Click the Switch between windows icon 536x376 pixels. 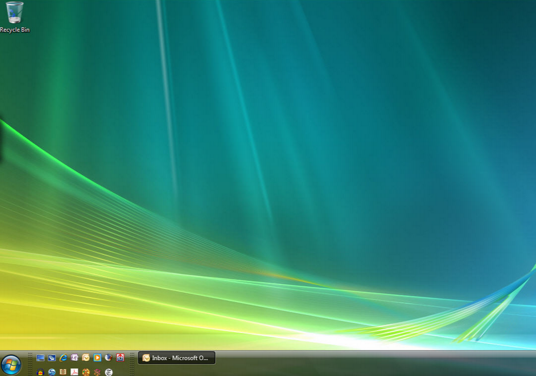[x=52, y=358]
